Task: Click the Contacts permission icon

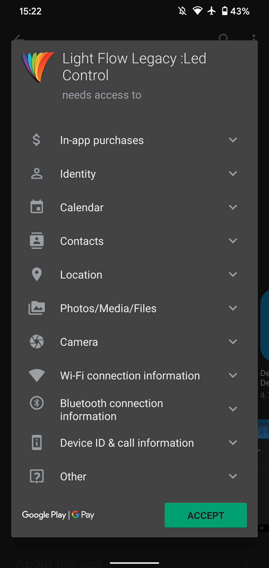Action: (37, 241)
